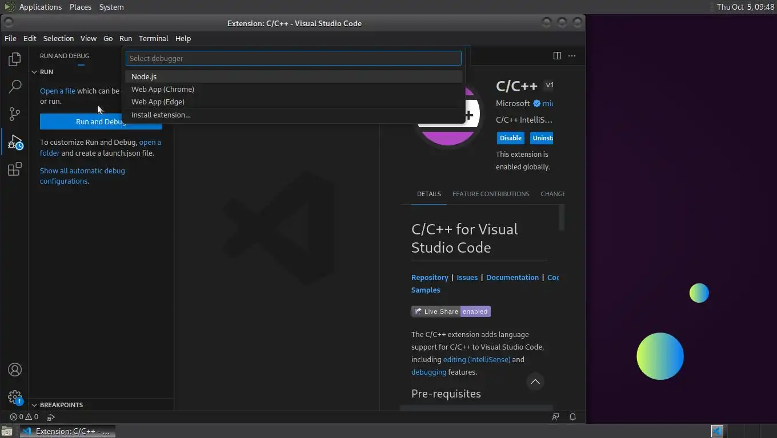777x438 pixels.
Task: Open the notifications bell in status bar
Action: tap(572, 417)
